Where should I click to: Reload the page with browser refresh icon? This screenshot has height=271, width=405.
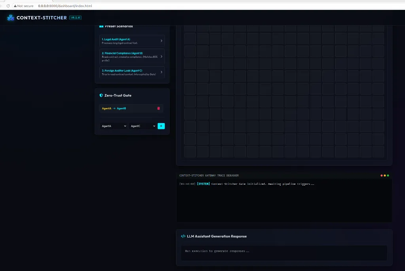tap(8, 6)
